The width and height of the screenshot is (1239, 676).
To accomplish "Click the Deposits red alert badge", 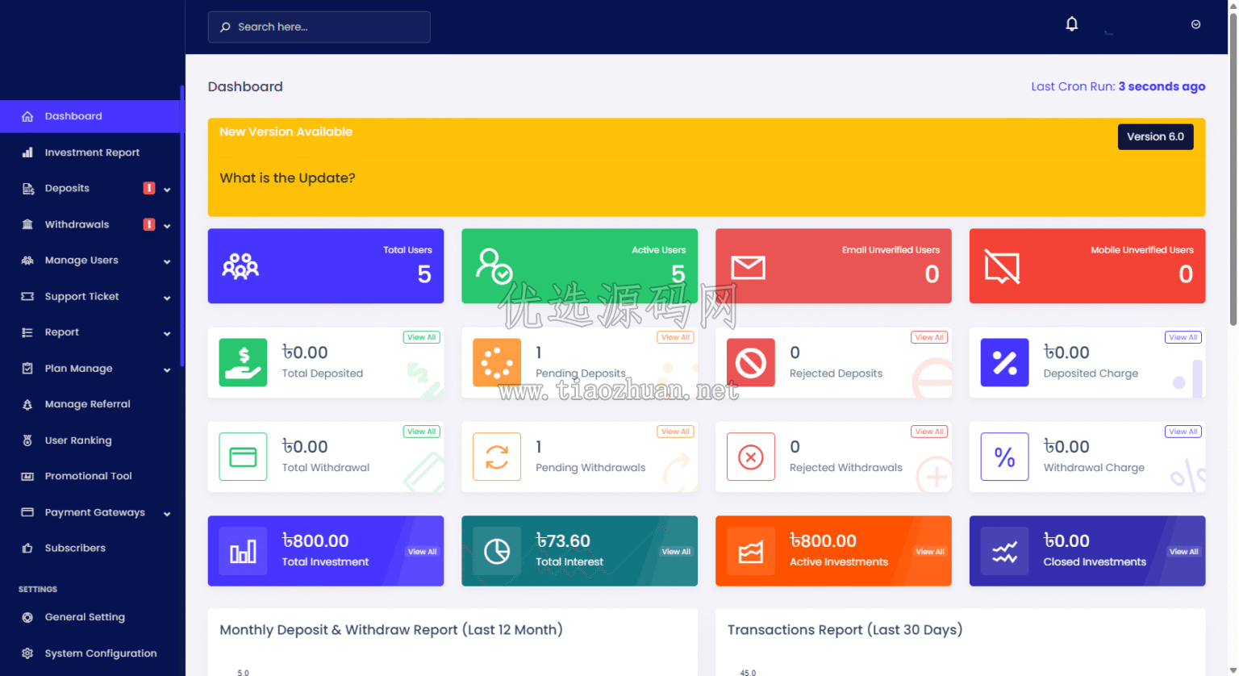I will [x=149, y=188].
